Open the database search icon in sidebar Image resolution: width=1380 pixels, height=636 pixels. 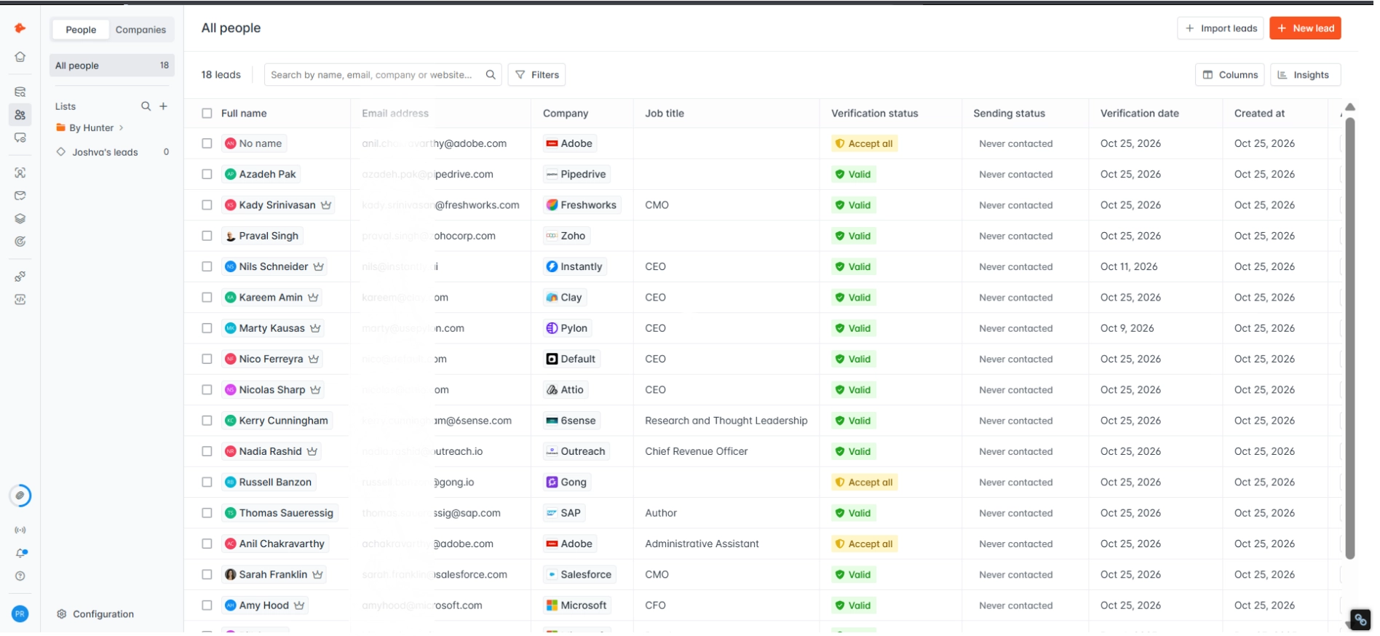point(20,92)
